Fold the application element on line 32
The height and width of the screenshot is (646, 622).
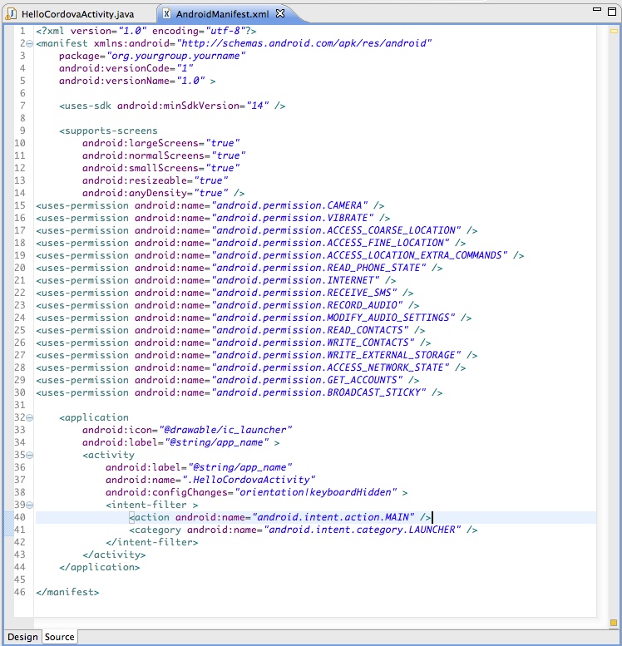coord(30,417)
